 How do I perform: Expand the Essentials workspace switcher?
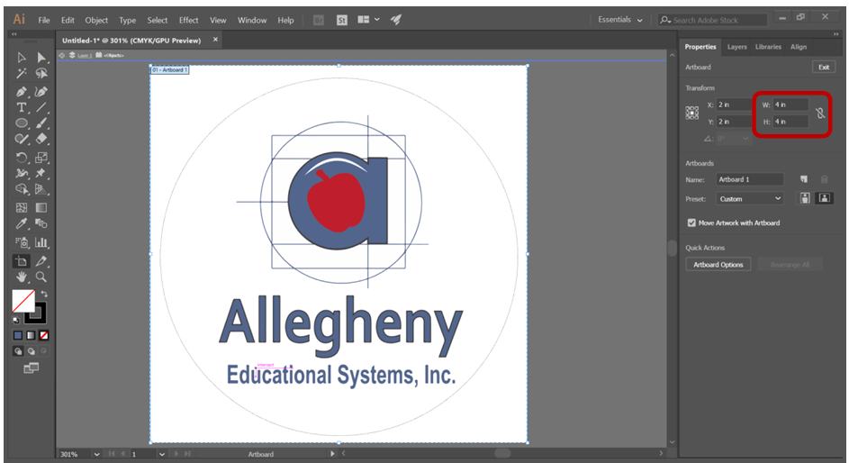(x=621, y=20)
